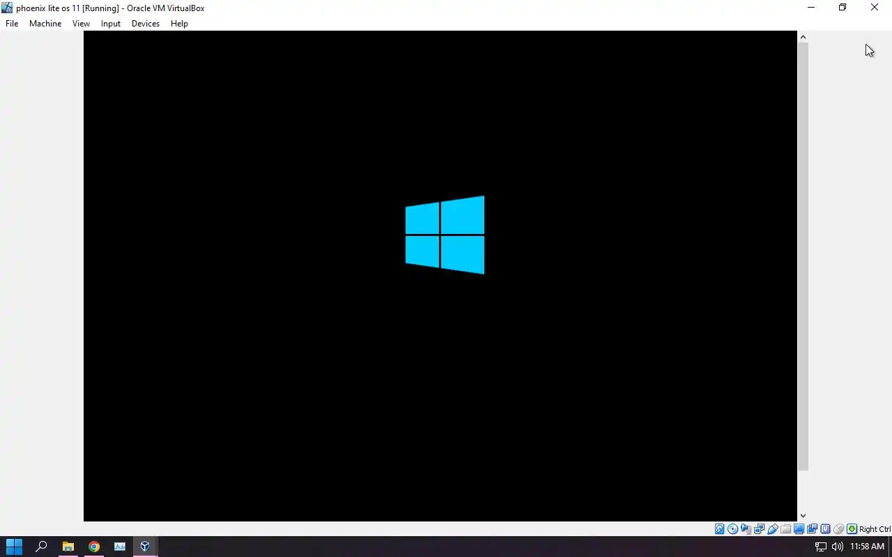Restore down the VirtualBox window
The height and width of the screenshot is (557, 892).
click(843, 8)
